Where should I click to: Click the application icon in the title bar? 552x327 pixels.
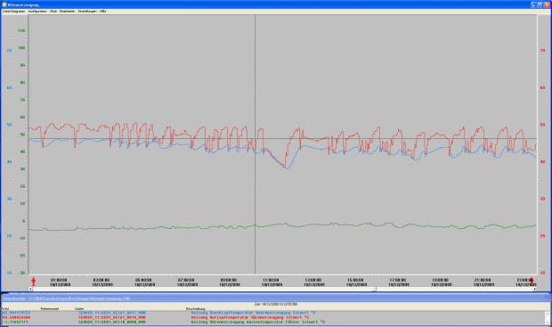tap(4, 4)
